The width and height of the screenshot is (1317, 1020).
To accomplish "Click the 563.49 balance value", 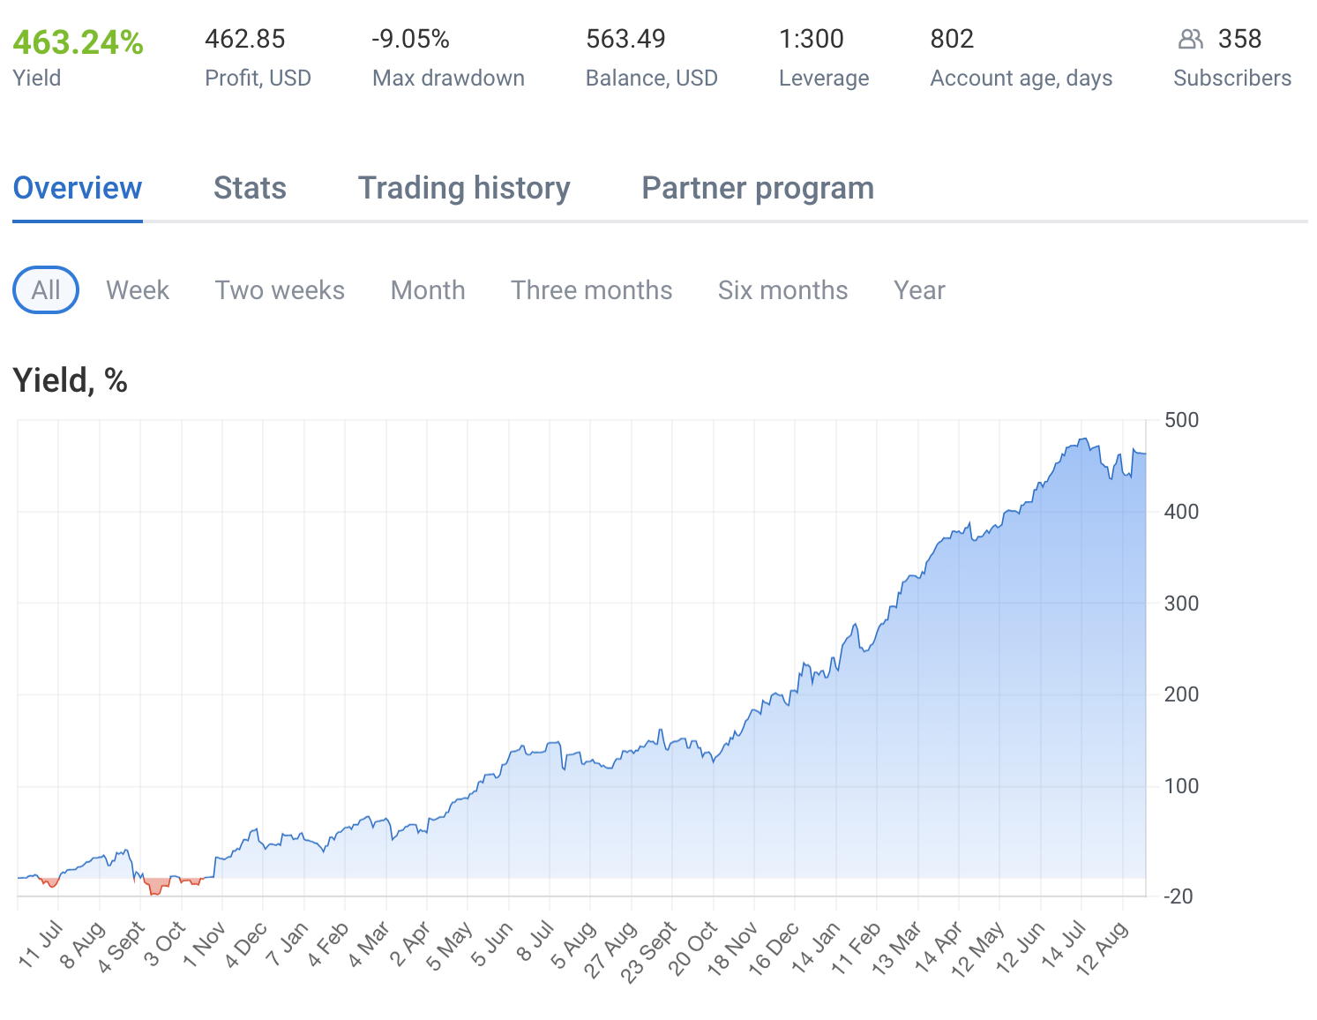I will pos(625,39).
